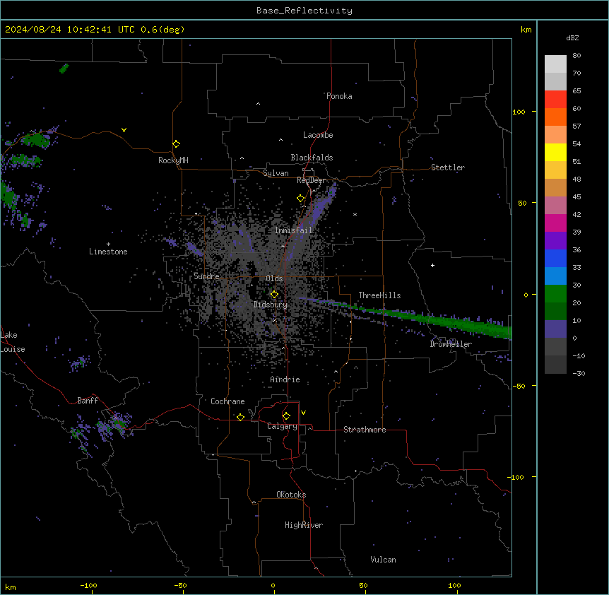This screenshot has width=609, height=595.
Task: Pick the 70-80 dBZ white legend color
Action: click(555, 64)
